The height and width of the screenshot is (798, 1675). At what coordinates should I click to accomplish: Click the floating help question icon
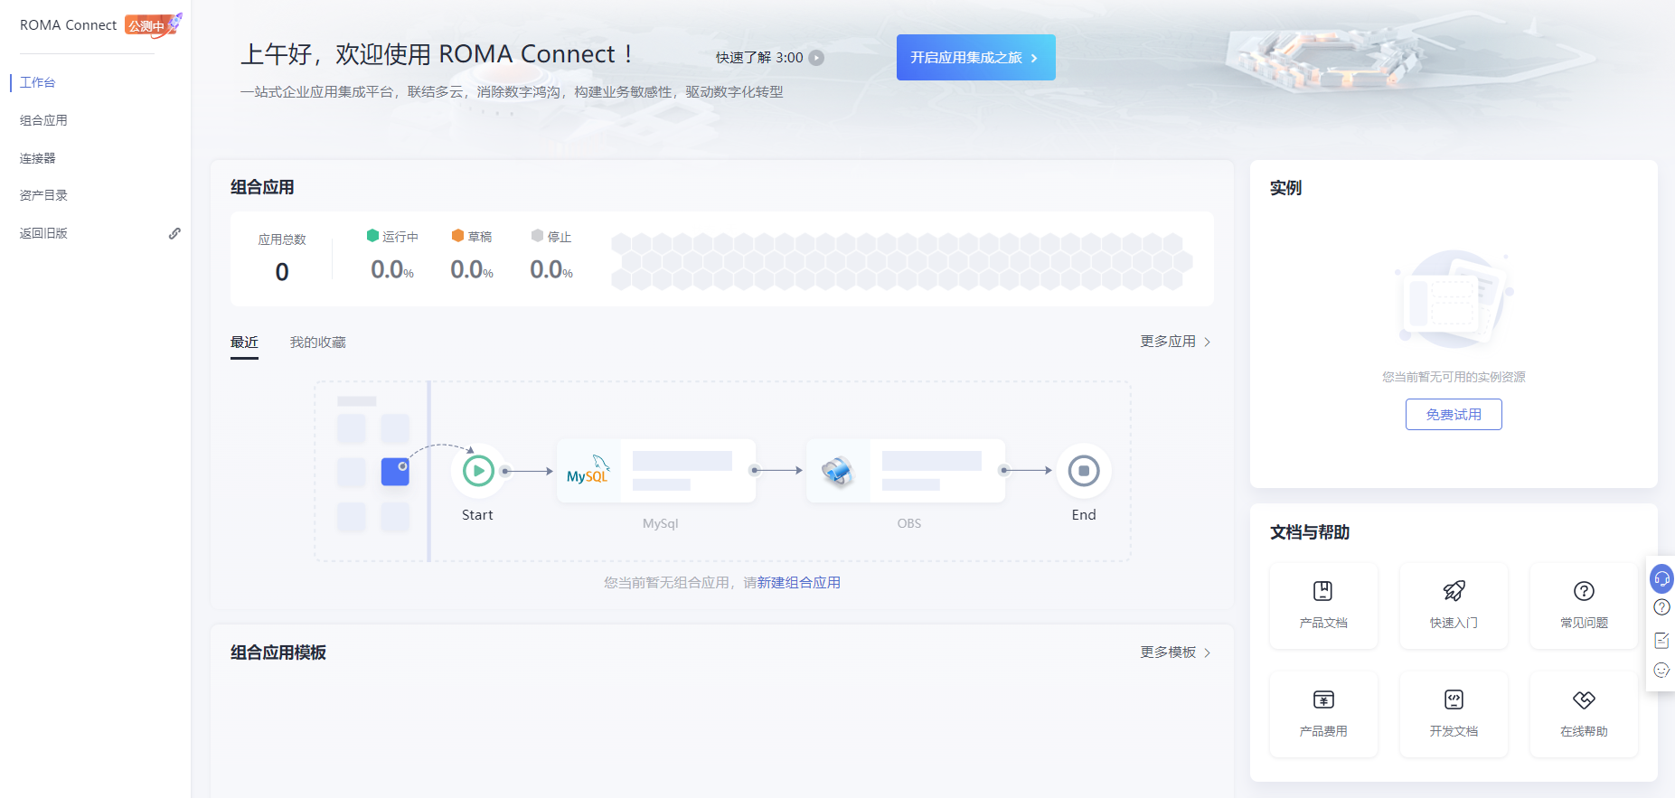pyautogui.click(x=1661, y=607)
